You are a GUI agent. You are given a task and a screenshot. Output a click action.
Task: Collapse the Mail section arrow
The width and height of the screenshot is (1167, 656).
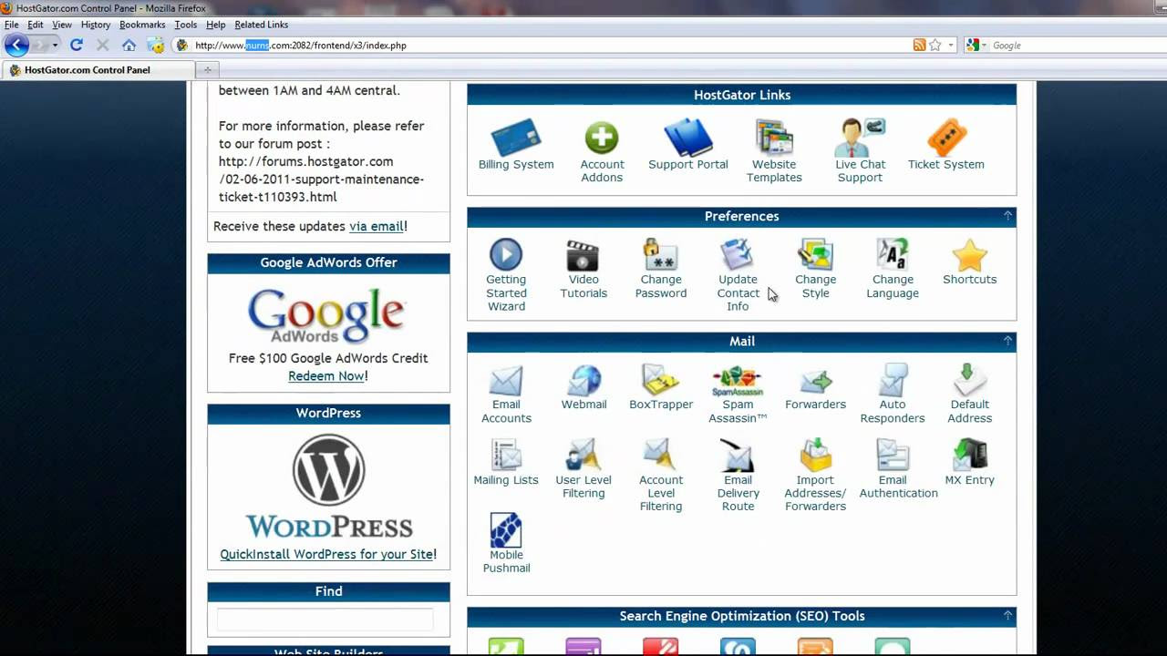(1007, 341)
